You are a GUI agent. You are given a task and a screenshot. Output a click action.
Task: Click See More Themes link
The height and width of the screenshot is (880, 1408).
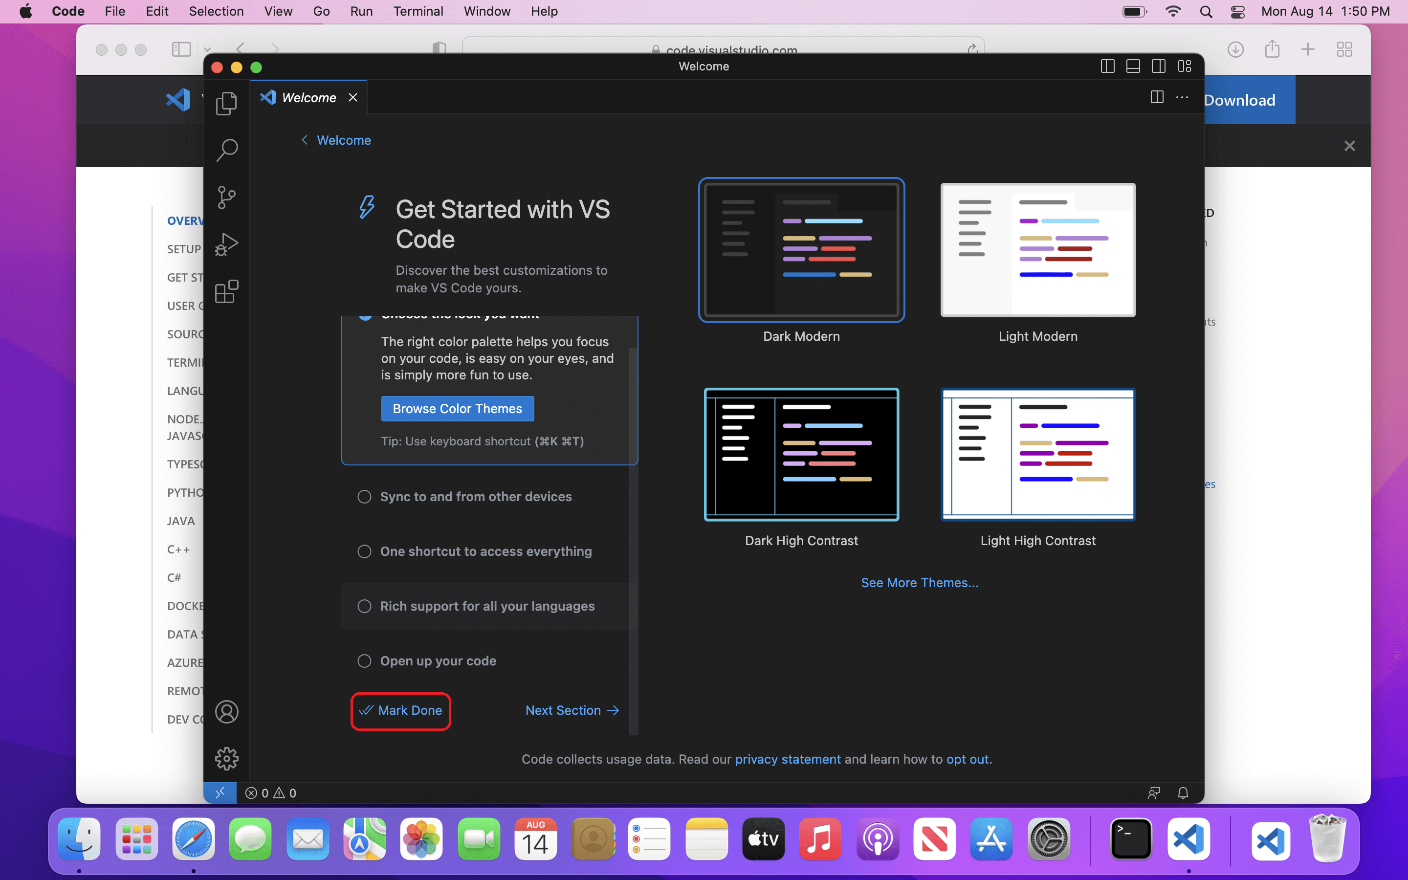point(919,583)
